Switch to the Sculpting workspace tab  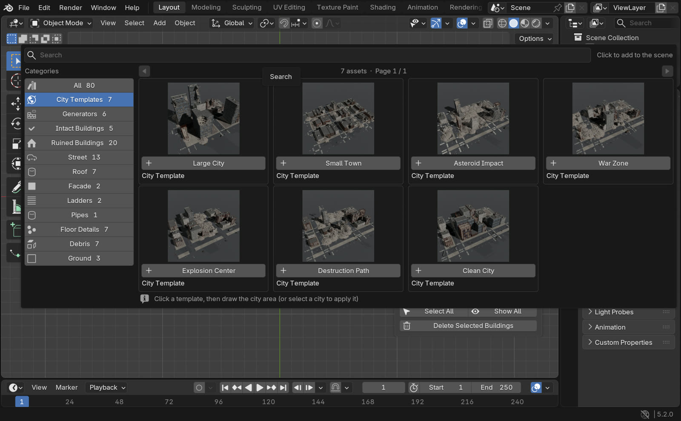pos(246,7)
